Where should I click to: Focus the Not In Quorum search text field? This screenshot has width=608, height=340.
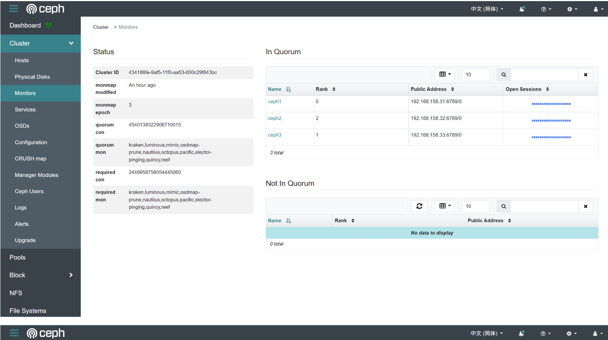(544, 206)
